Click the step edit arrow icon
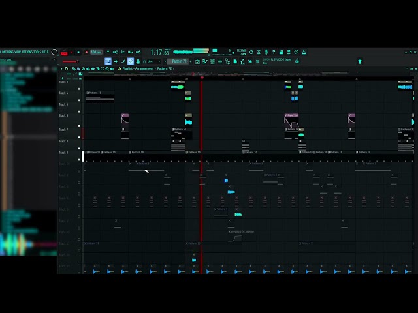The image size is (418, 313). (x=116, y=61)
